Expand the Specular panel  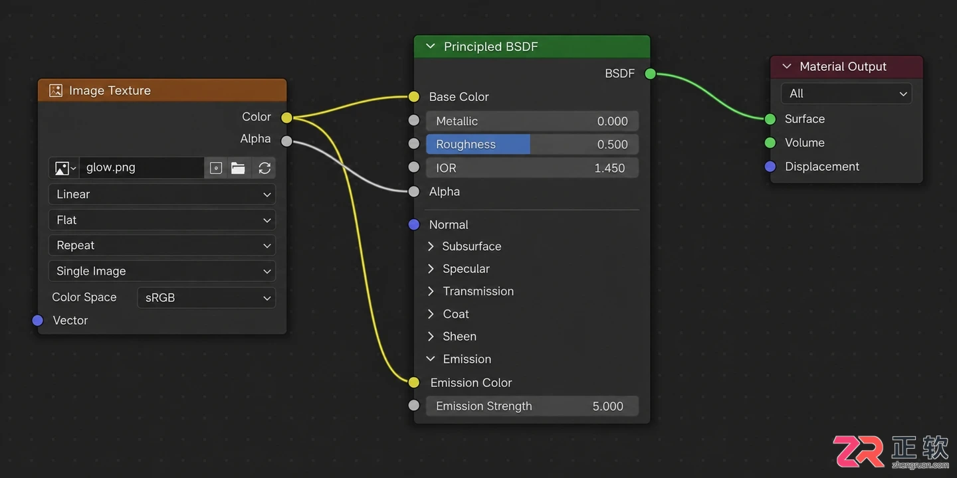click(x=430, y=269)
